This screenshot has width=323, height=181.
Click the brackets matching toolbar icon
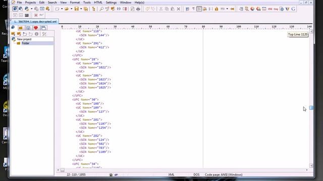tap(119, 9)
